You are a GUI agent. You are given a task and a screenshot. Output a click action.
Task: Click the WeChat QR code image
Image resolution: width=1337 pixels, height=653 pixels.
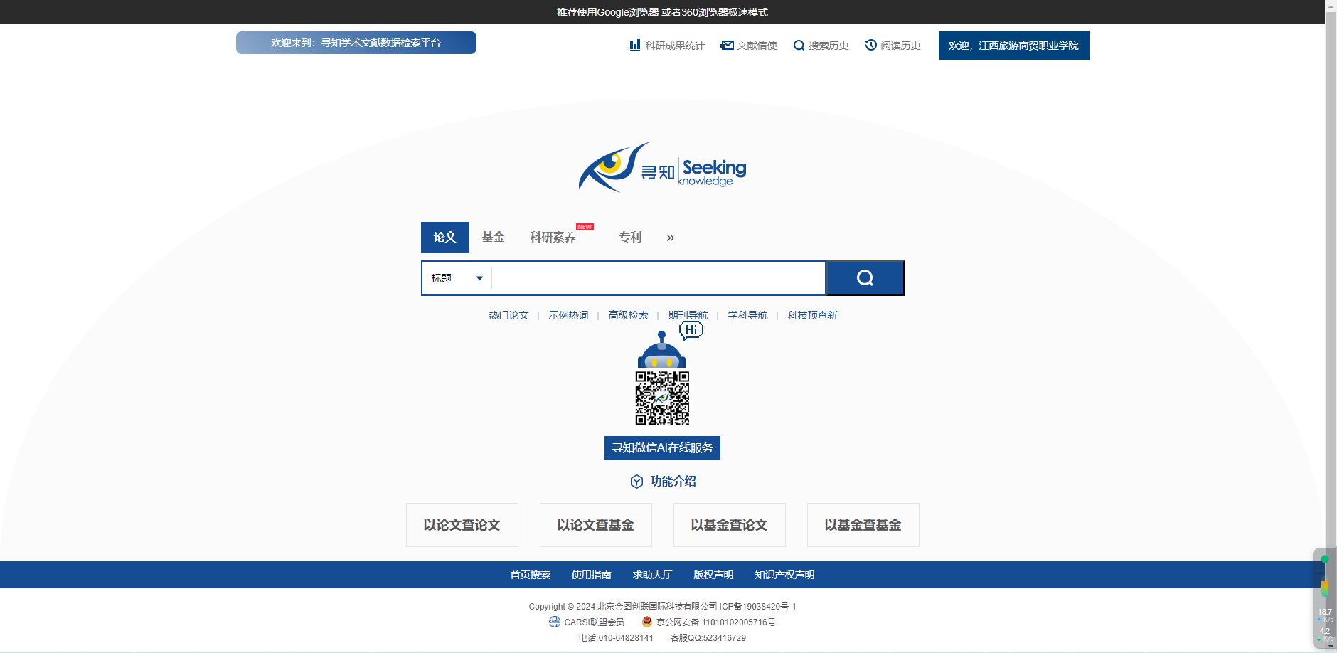click(x=662, y=398)
